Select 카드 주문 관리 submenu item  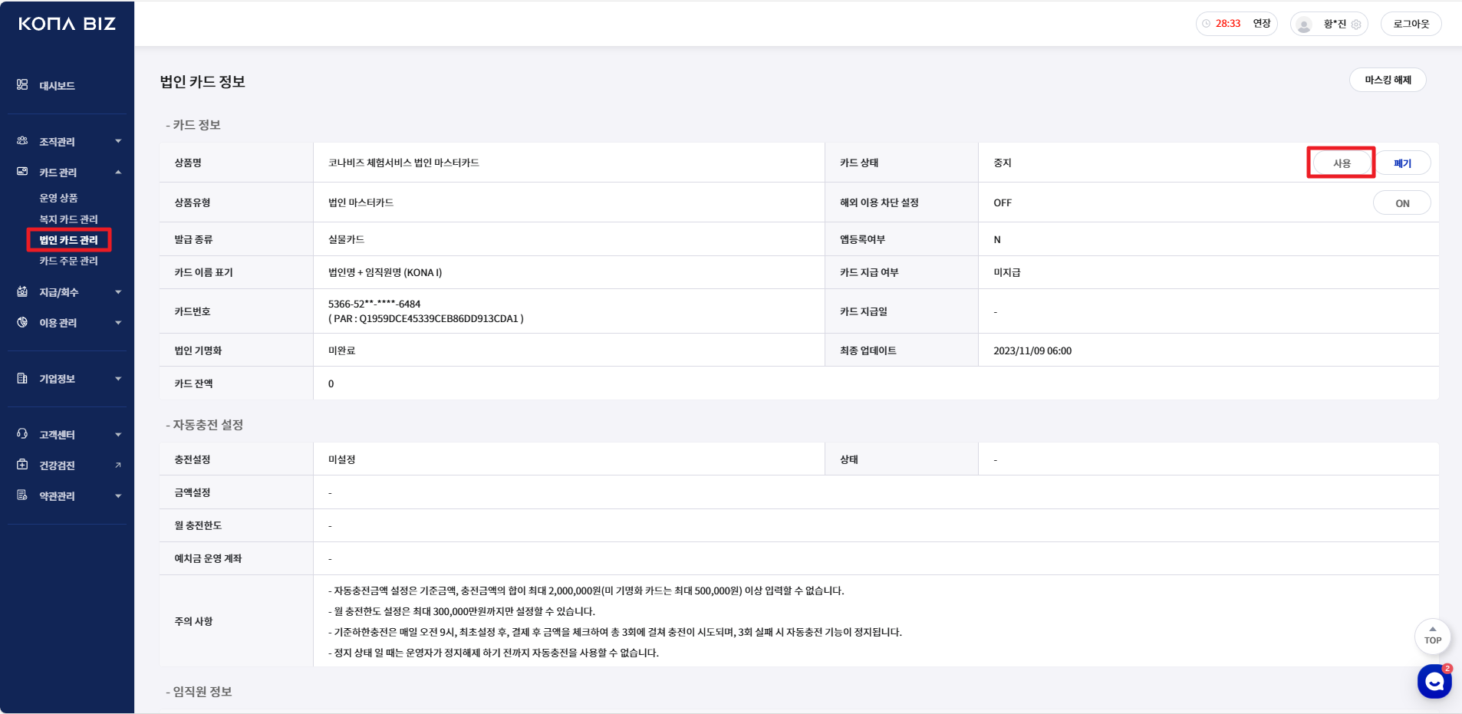coord(68,261)
